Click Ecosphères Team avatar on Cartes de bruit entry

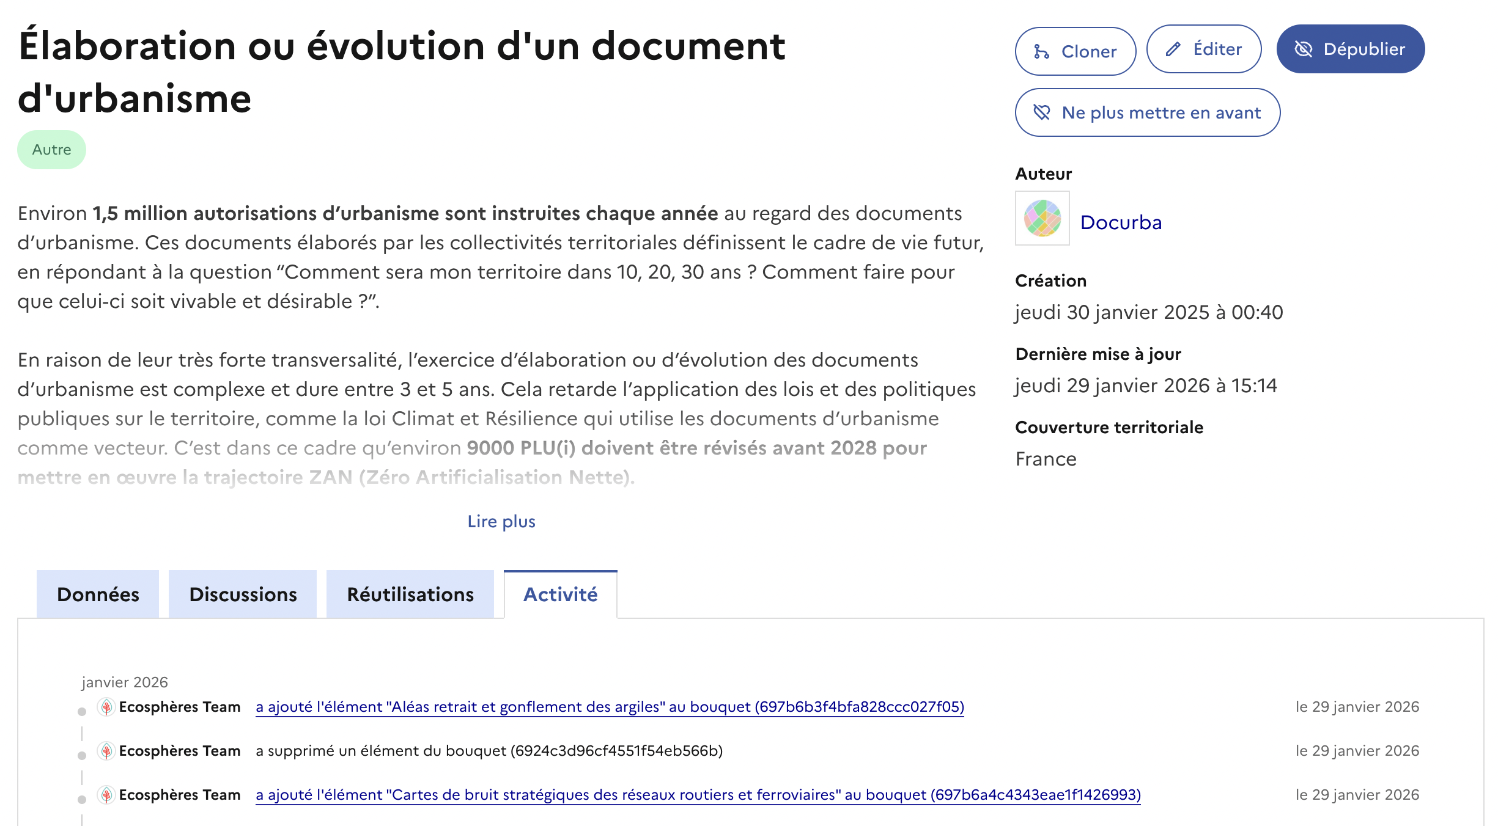tap(106, 795)
